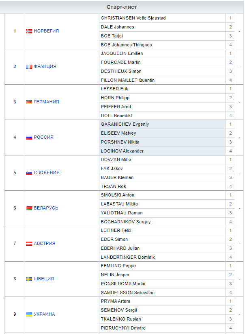Click the Slovenia flag icon
The width and height of the screenshot is (245, 334).
29,173
